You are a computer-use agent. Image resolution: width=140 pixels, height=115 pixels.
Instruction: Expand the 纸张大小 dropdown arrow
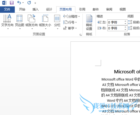[x=46, y=29]
